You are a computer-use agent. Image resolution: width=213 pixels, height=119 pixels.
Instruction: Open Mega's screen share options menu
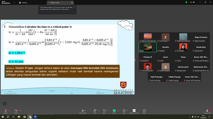click(72, 3)
